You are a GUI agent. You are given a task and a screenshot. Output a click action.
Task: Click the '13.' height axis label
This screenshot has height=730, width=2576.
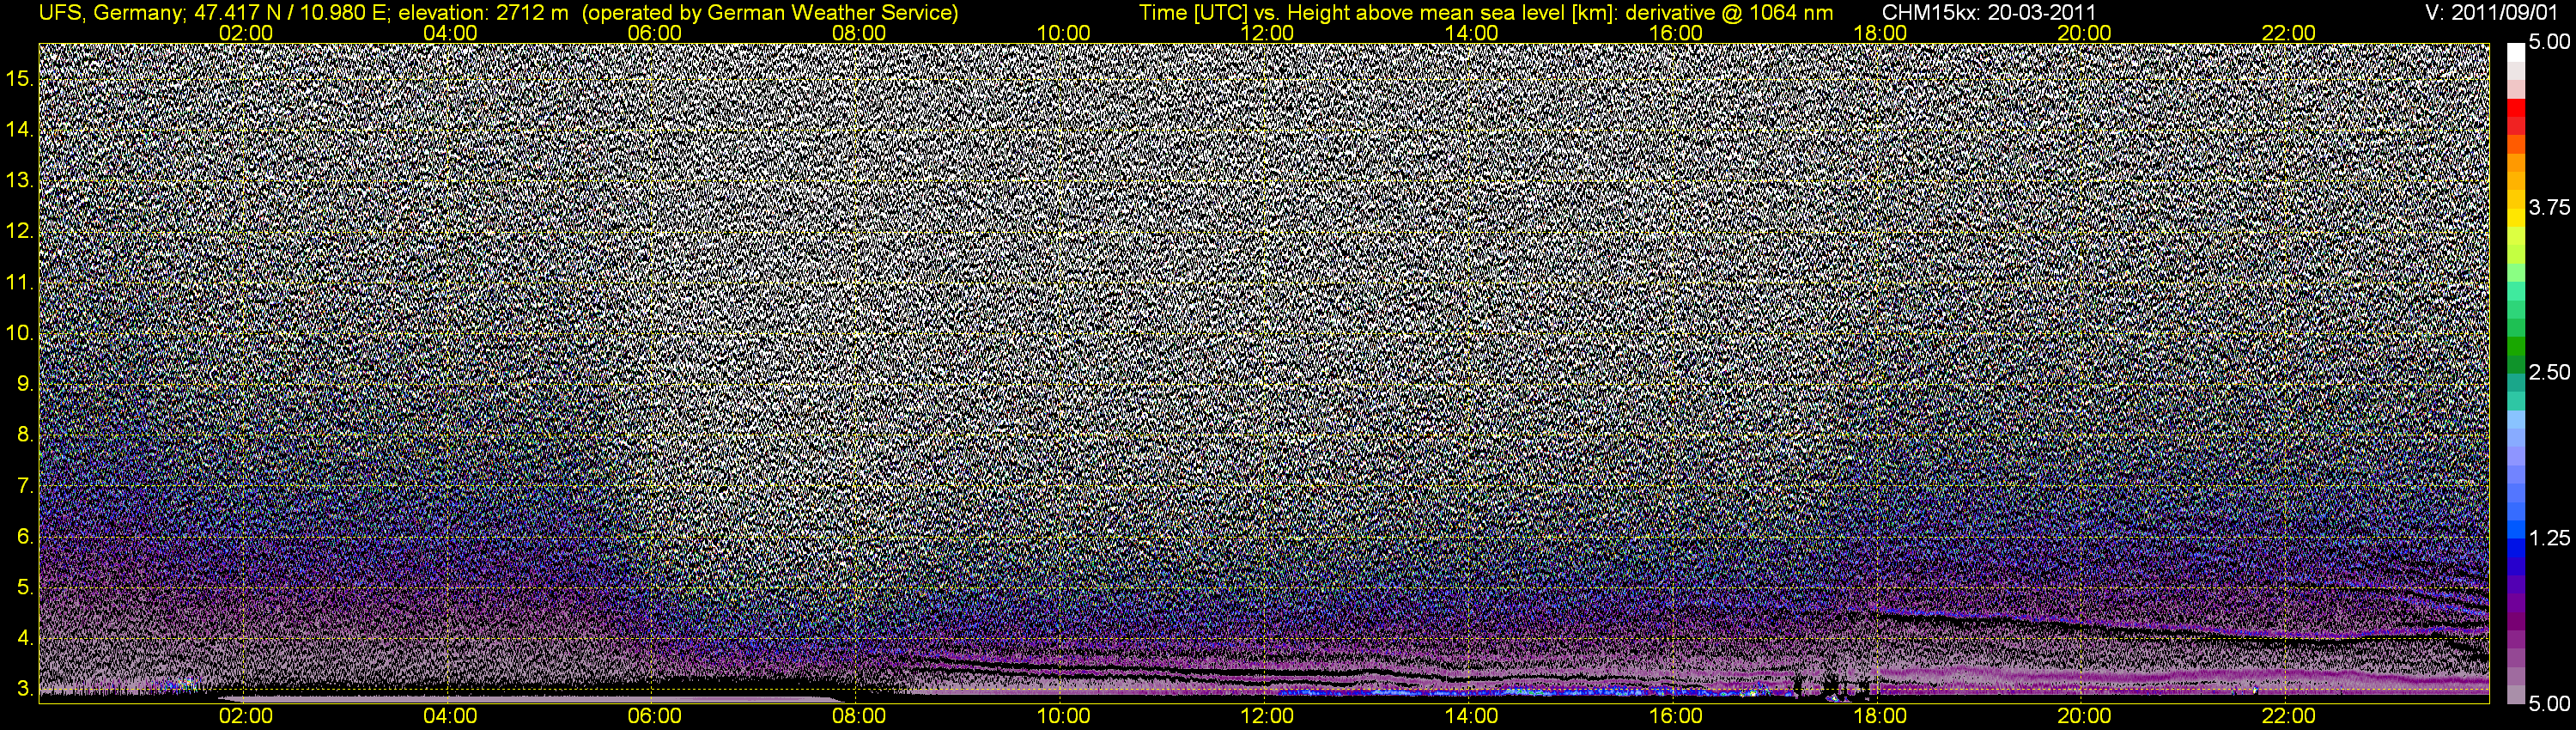coord(20,180)
